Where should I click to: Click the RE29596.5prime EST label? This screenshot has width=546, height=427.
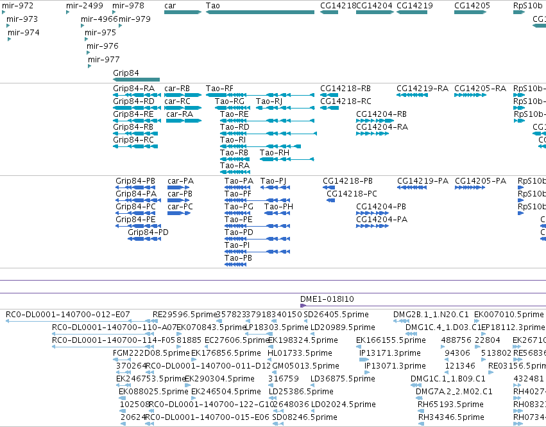click(185, 315)
